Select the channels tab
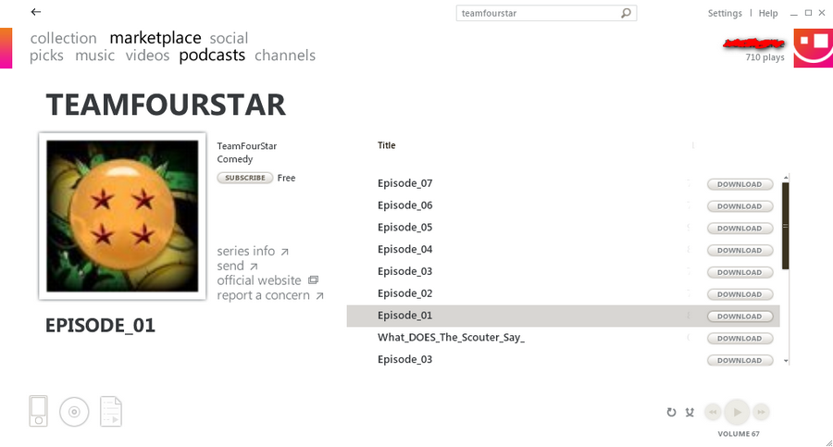Viewport: 833px width, 447px height. click(285, 56)
